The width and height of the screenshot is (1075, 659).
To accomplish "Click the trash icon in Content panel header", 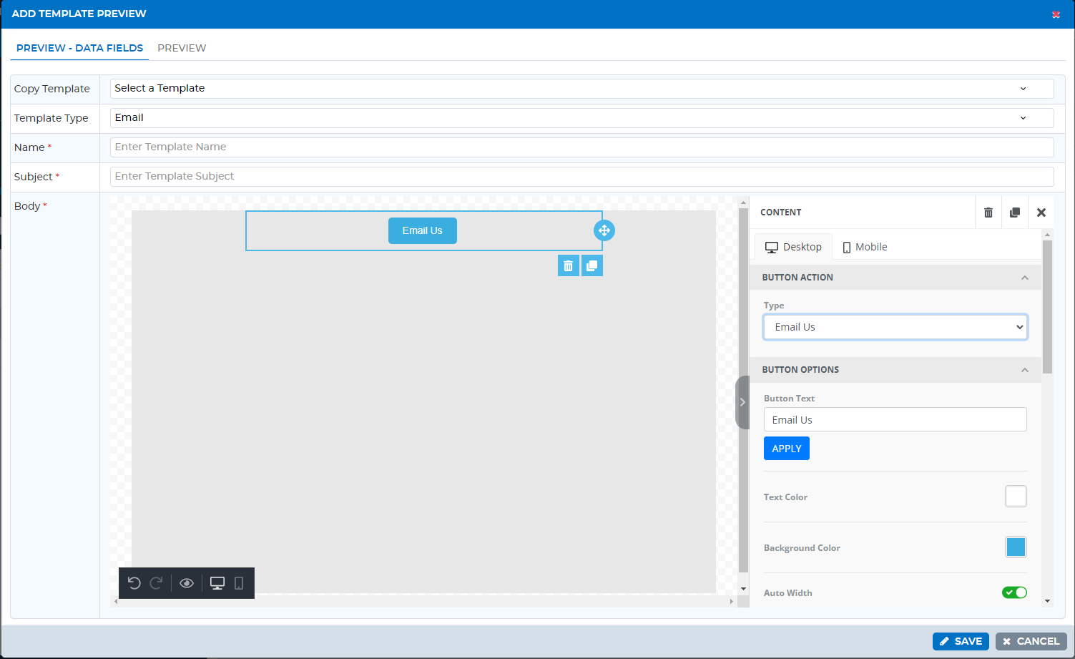I will point(988,213).
